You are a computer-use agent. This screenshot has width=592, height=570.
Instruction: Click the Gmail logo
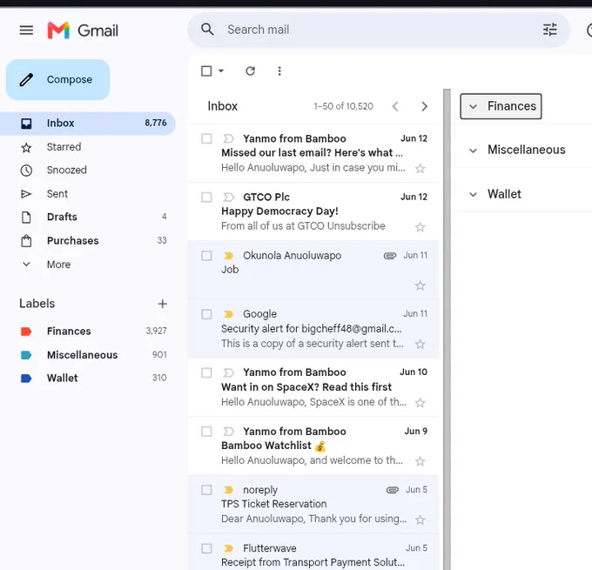coord(83,30)
